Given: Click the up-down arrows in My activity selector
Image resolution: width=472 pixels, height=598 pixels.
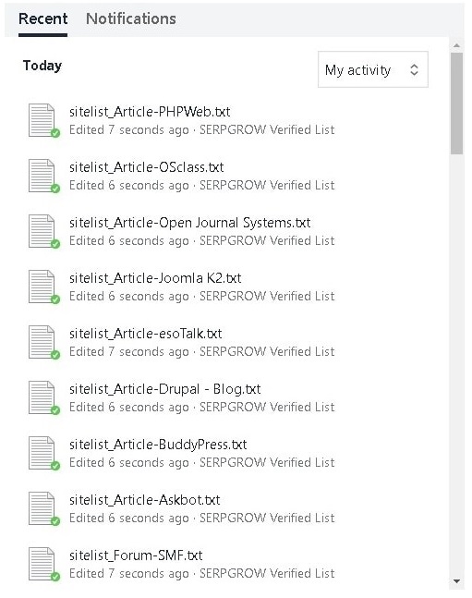Looking at the screenshot, I should [414, 70].
